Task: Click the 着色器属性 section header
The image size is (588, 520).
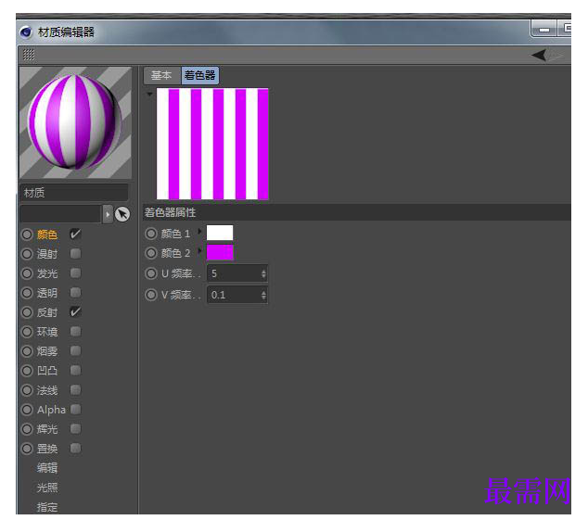Action: click(x=356, y=212)
